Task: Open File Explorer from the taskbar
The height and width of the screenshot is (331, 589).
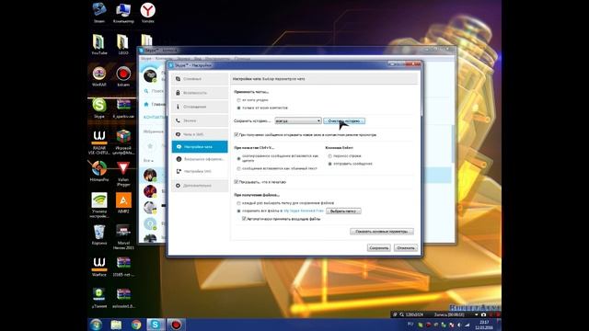Action: coord(116,325)
